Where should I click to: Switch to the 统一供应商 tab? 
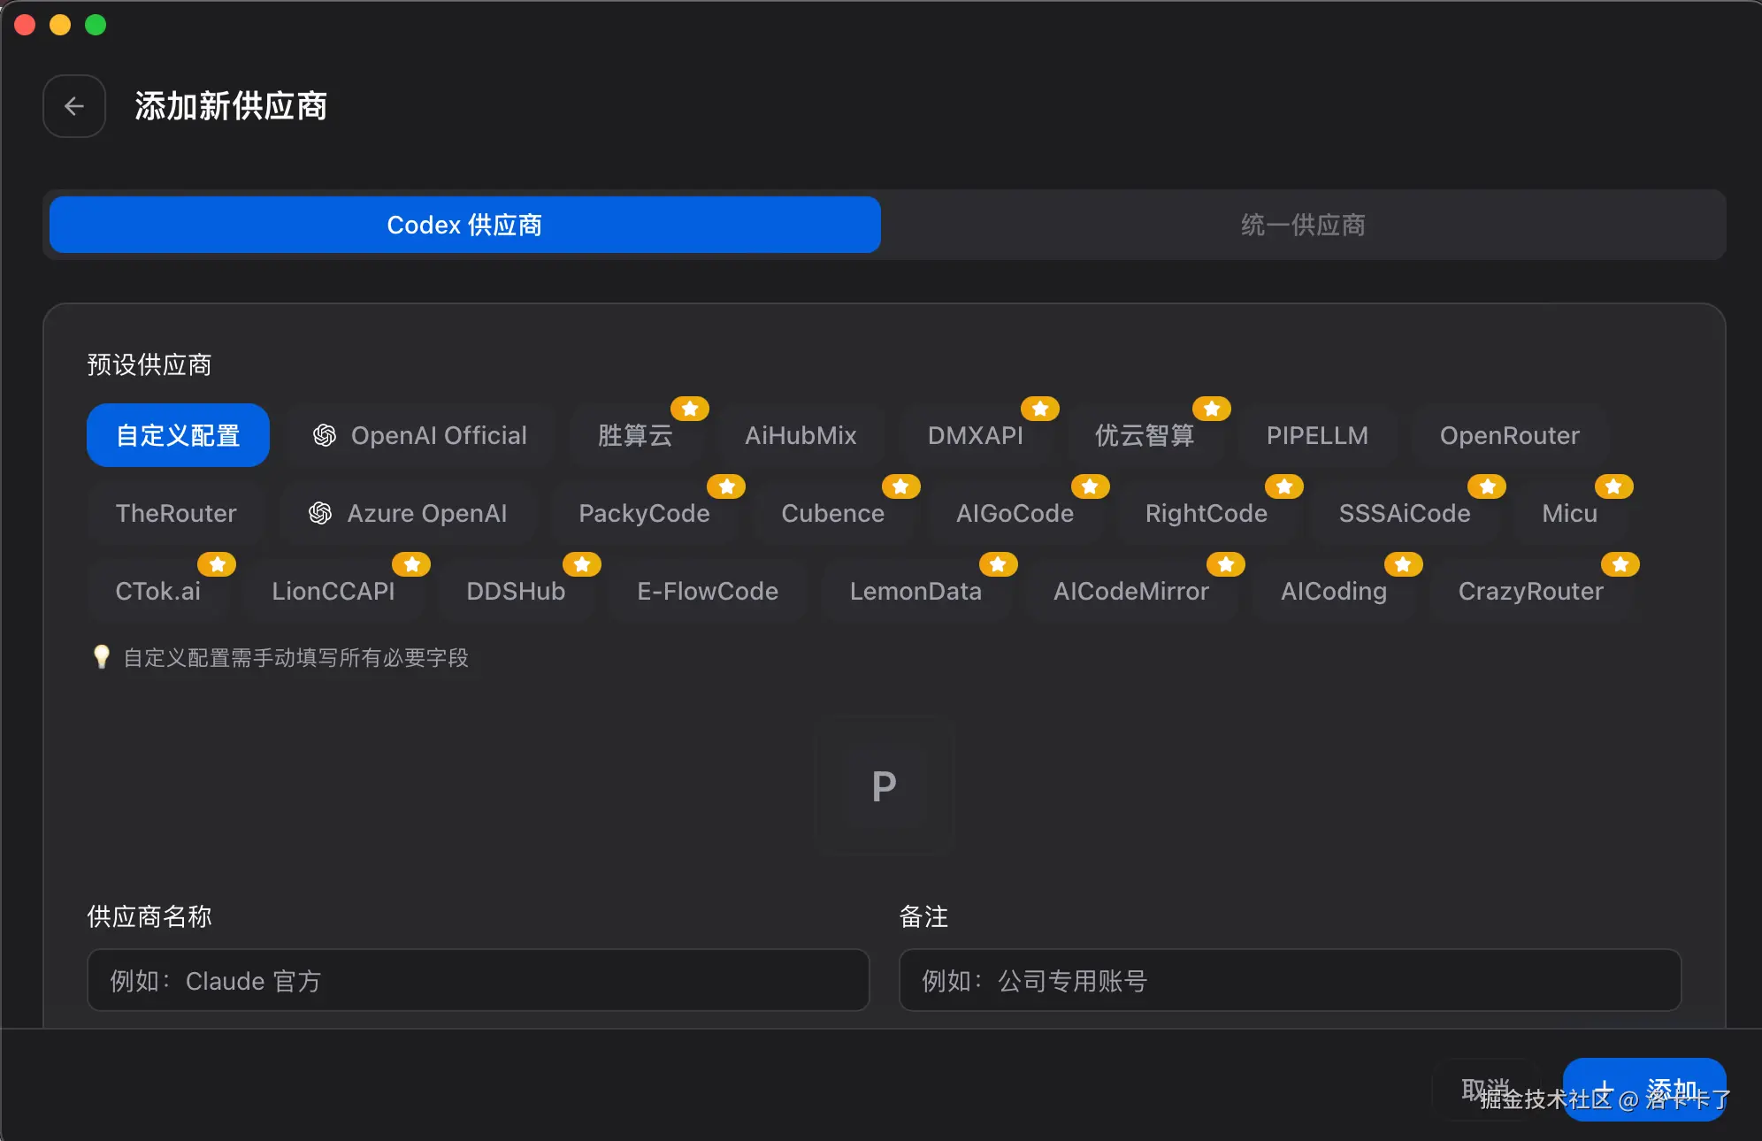(x=1303, y=225)
